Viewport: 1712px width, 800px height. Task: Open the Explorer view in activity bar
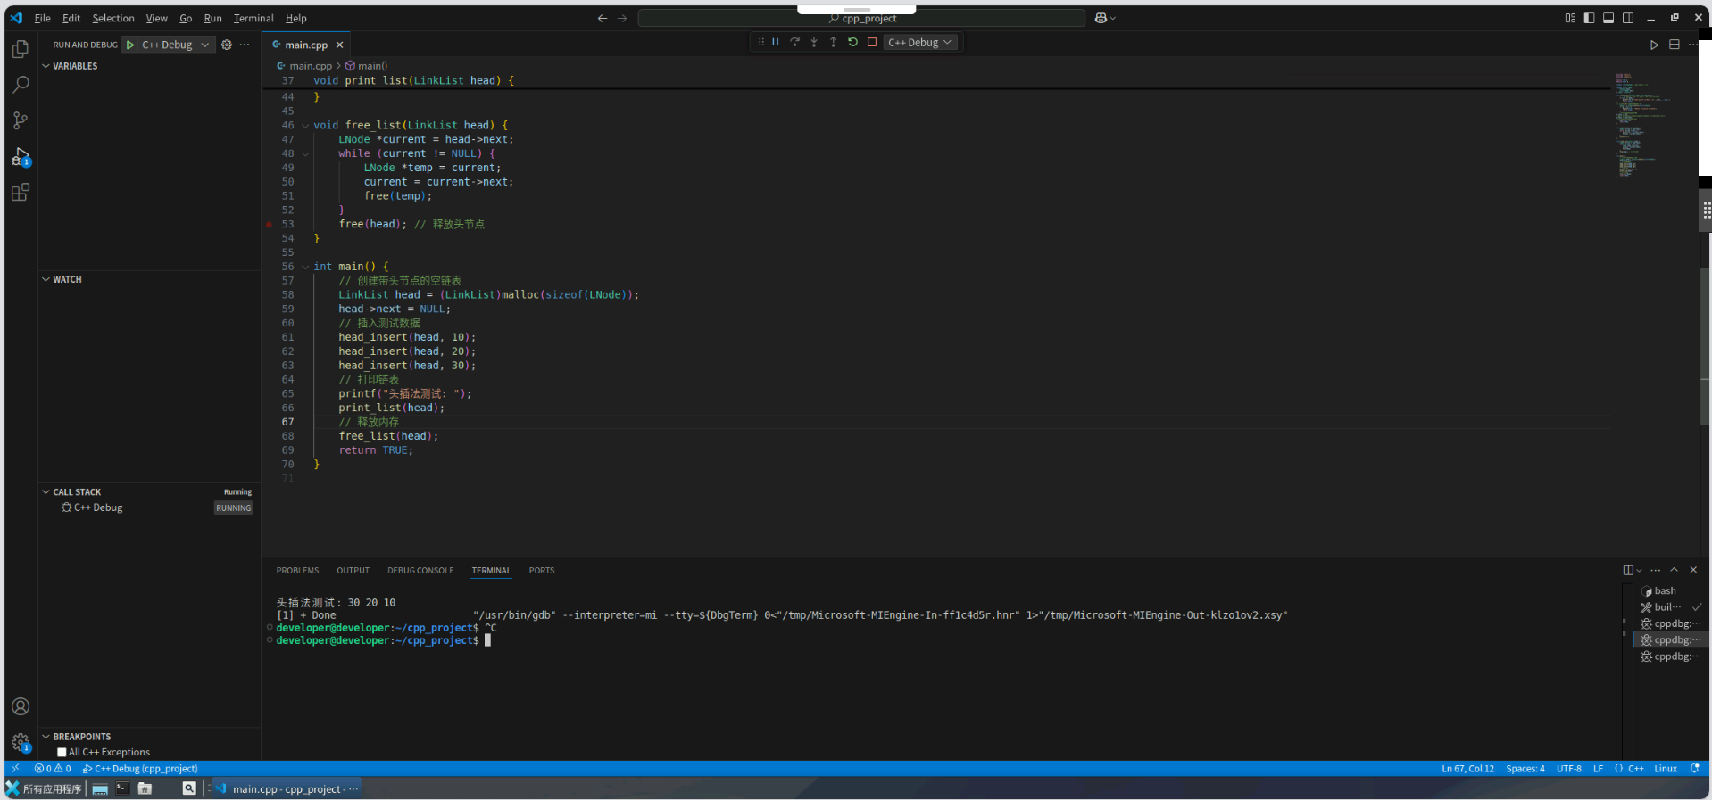click(21, 50)
